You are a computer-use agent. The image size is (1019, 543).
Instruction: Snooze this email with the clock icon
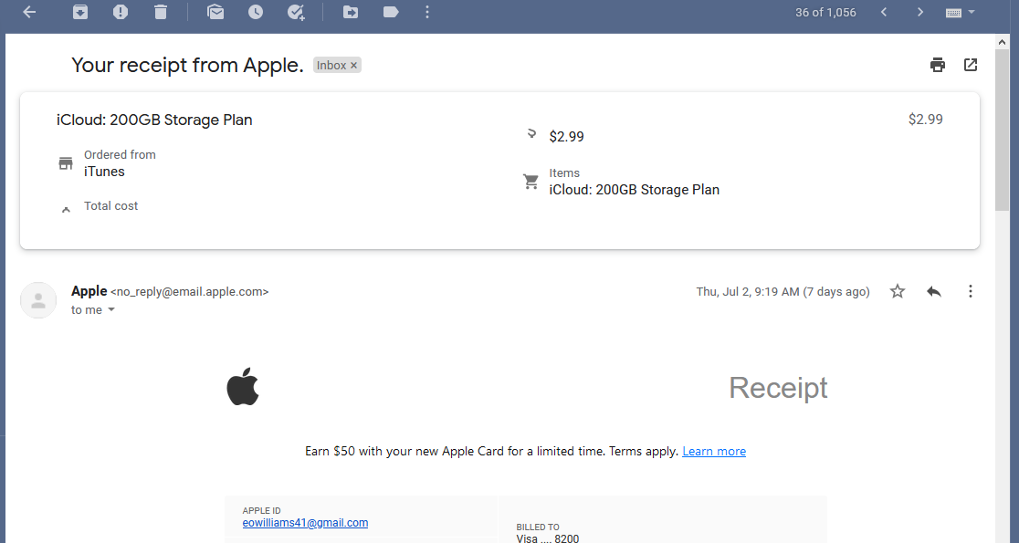(256, 12)
